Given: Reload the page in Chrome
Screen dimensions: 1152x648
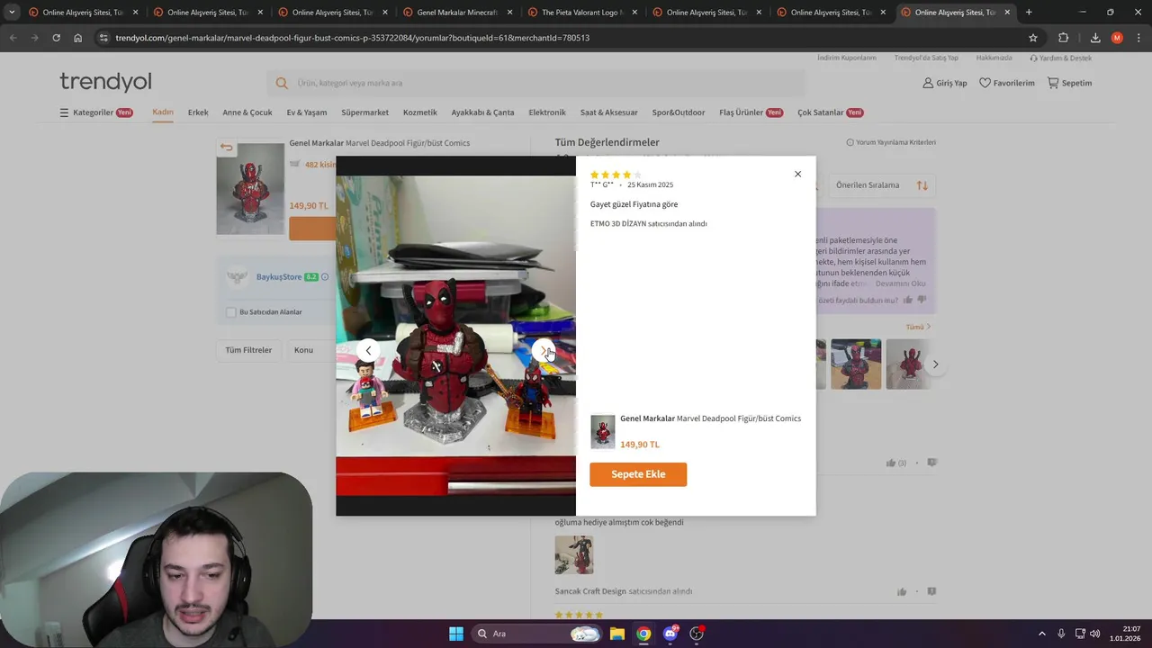Looking at the screenshot, I should [x=56, y=38].
